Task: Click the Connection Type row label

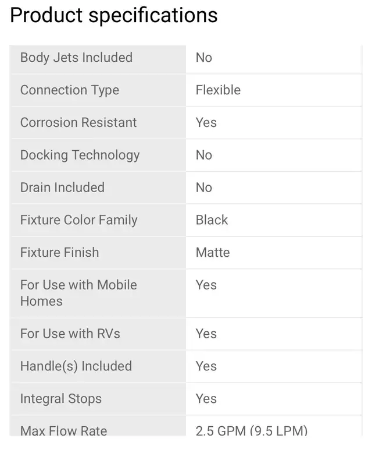Action: (70, 90)
